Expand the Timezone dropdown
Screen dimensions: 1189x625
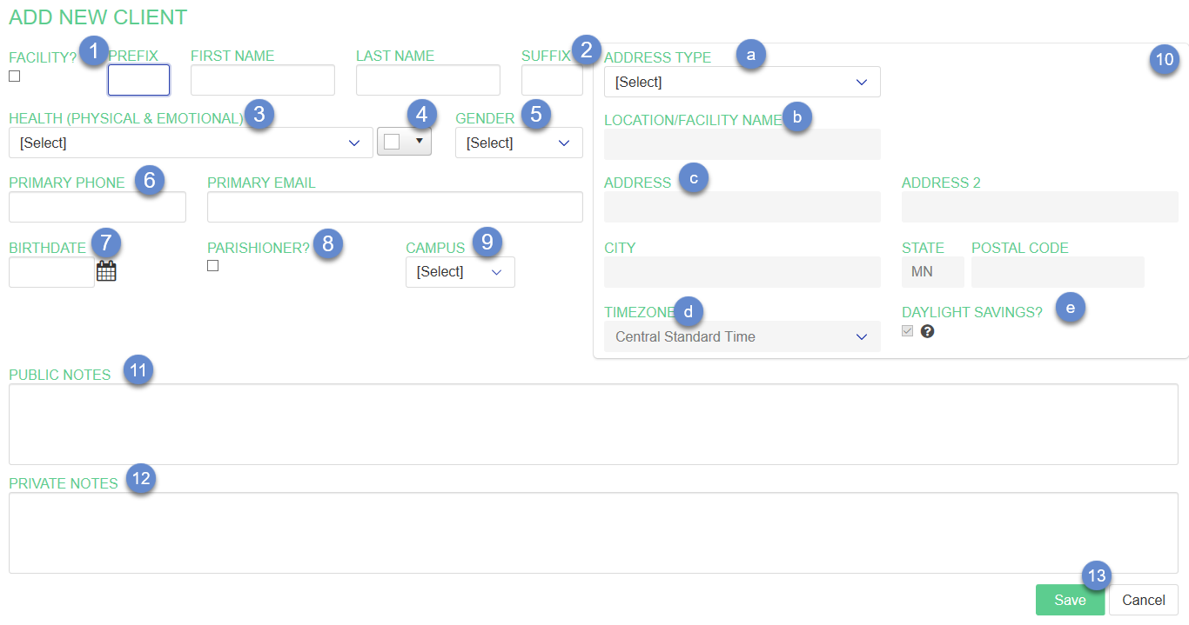tap(742, 336)
